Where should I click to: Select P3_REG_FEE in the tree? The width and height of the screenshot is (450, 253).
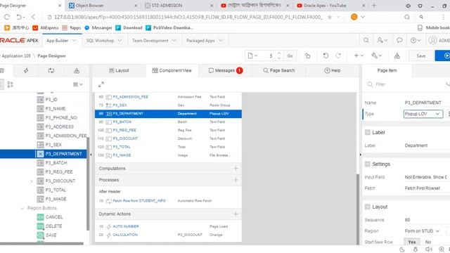pyautogui.click(x=59, y=171)
